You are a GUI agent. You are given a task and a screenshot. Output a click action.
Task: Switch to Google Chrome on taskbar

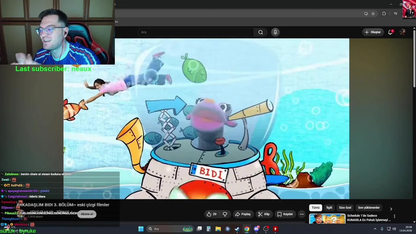click(x=247, y=229)
